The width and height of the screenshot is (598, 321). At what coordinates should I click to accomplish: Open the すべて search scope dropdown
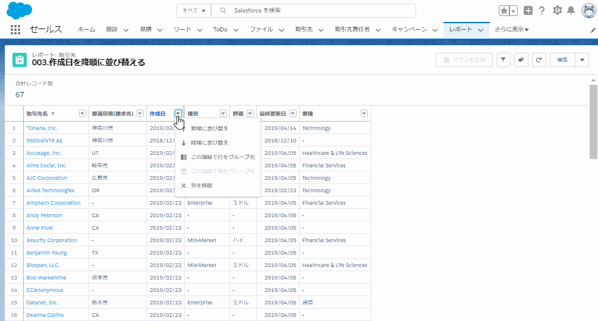(194, 11)
